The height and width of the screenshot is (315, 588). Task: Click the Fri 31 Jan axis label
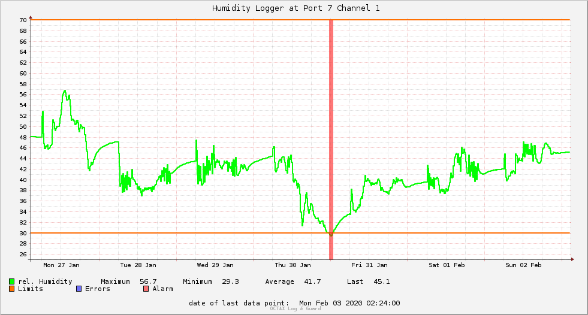[369, 265]
